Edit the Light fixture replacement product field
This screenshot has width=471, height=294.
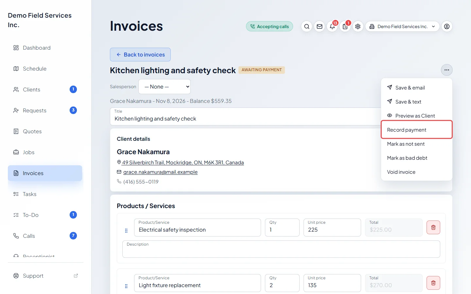pos(198,283)
